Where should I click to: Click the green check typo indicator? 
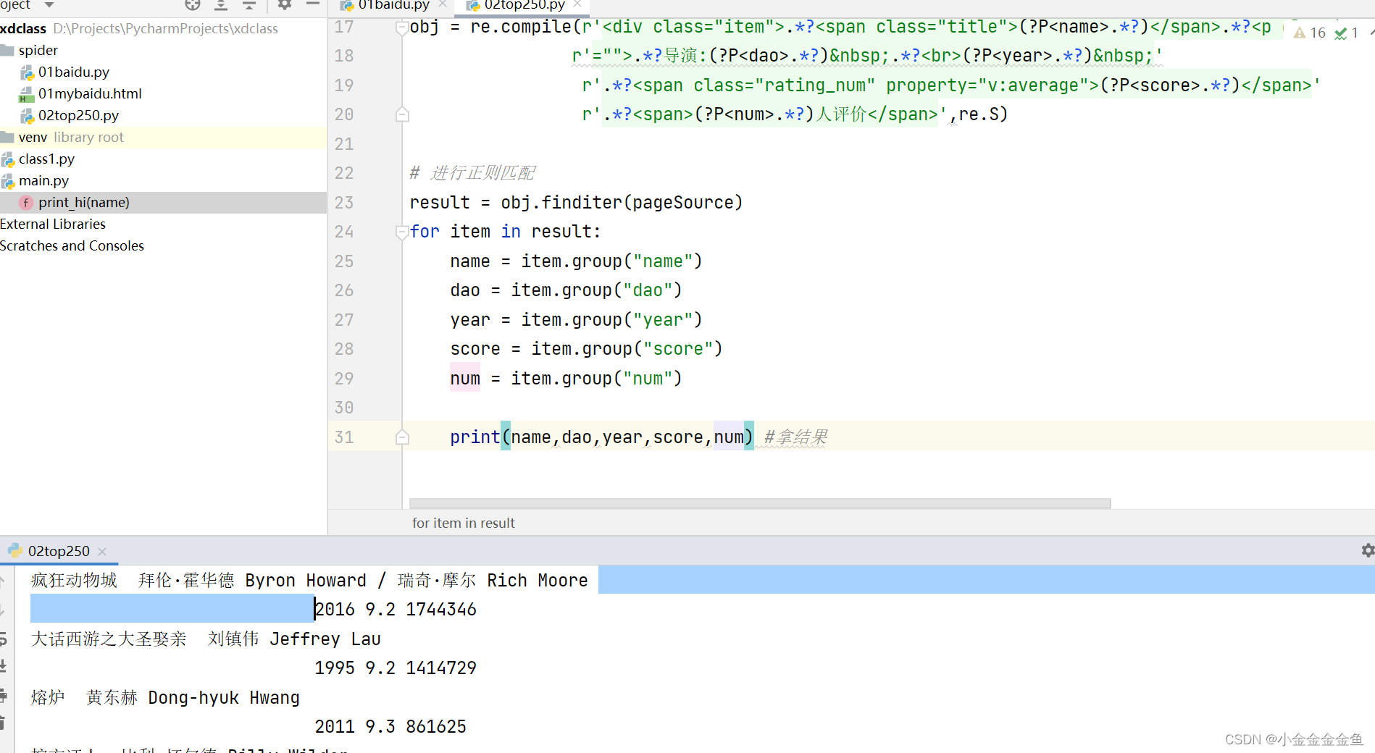(1346, 33)
